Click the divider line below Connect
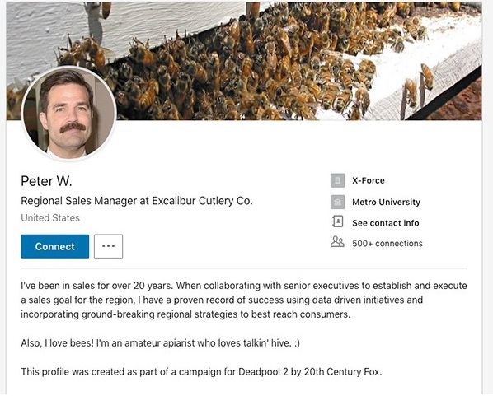Screen dimensions: 493x396 coord(244,268)
